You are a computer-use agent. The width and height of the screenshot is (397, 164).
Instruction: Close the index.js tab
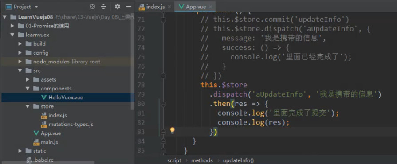click(x=169, y=7)
